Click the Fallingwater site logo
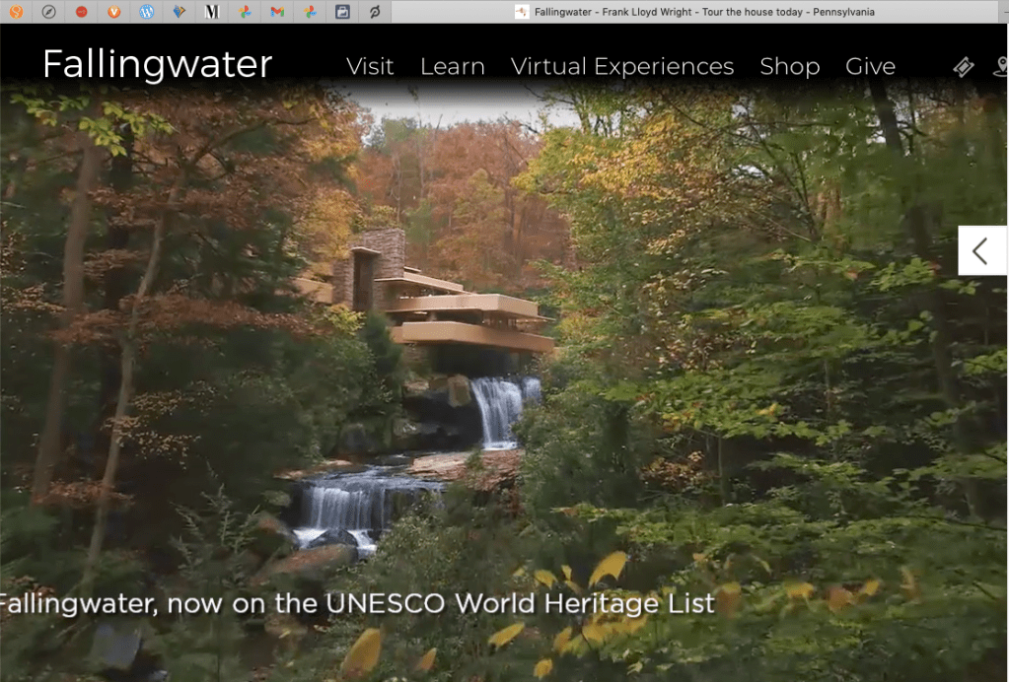 pyautogui.click(x=157, y=65)
